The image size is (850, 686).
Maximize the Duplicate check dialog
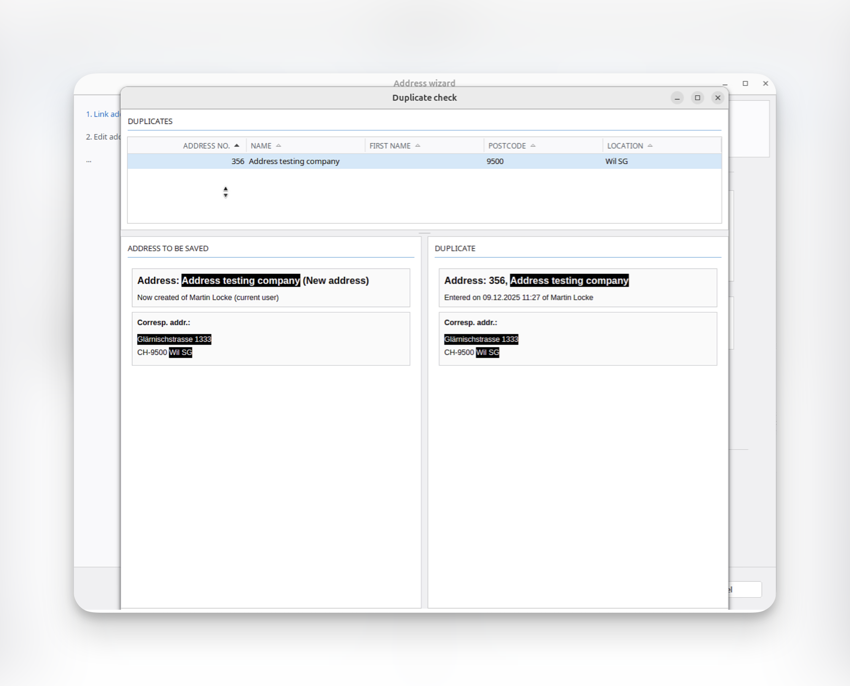(697, 98)
